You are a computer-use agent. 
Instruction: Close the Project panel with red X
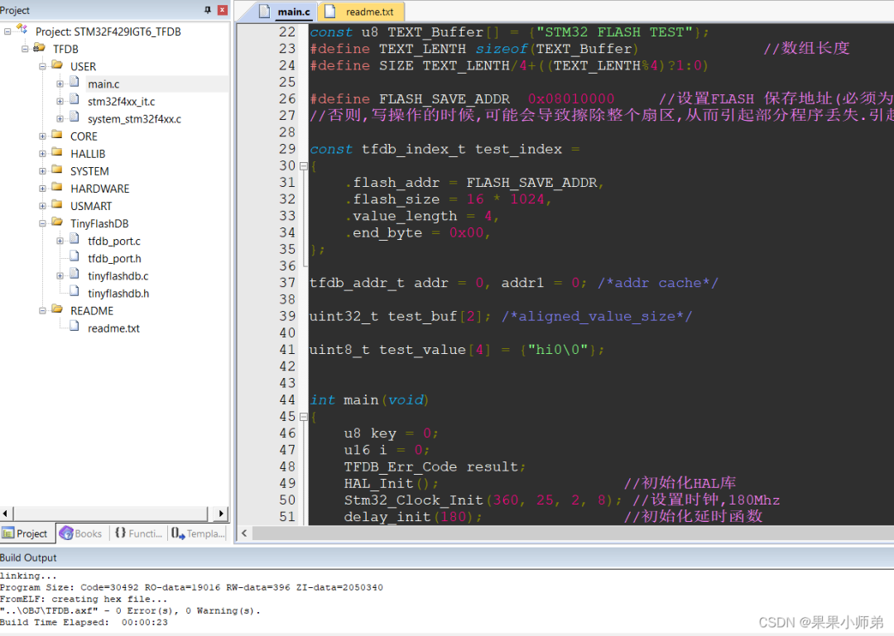tap(223, 10)
